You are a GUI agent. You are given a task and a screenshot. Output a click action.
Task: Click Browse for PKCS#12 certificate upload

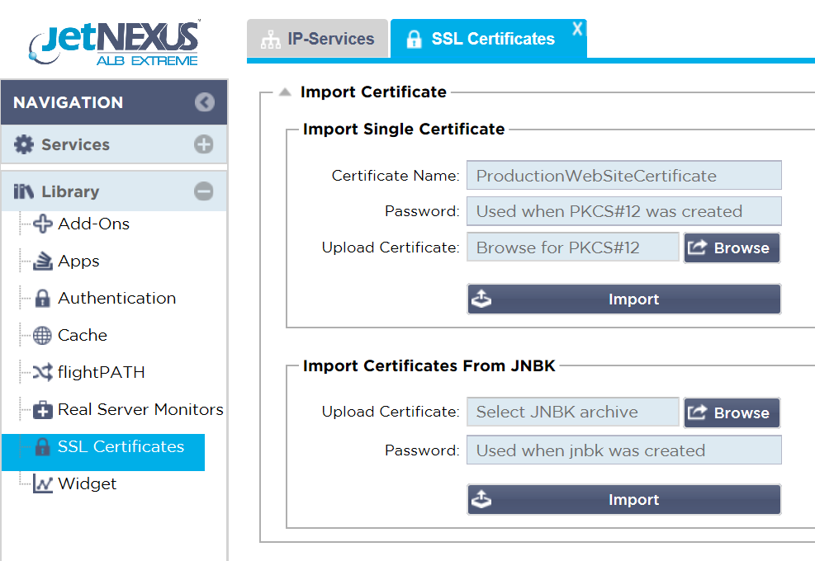pos(731,247)
